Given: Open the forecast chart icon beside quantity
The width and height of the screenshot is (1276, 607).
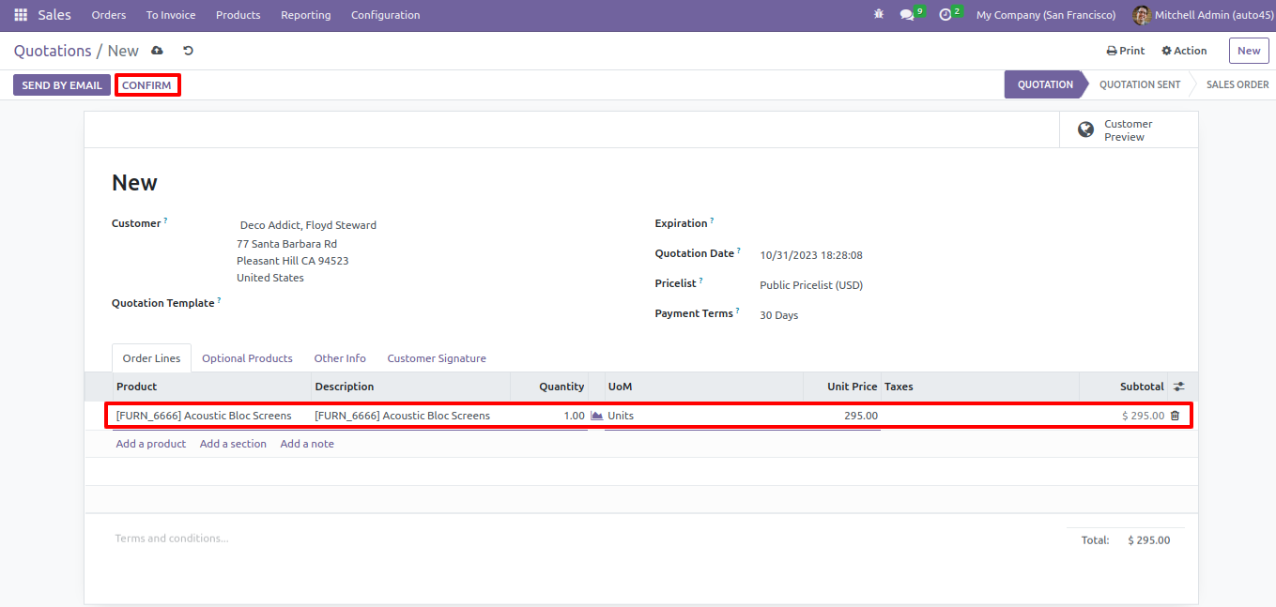Looking at the screenshot, I should 596,416.
